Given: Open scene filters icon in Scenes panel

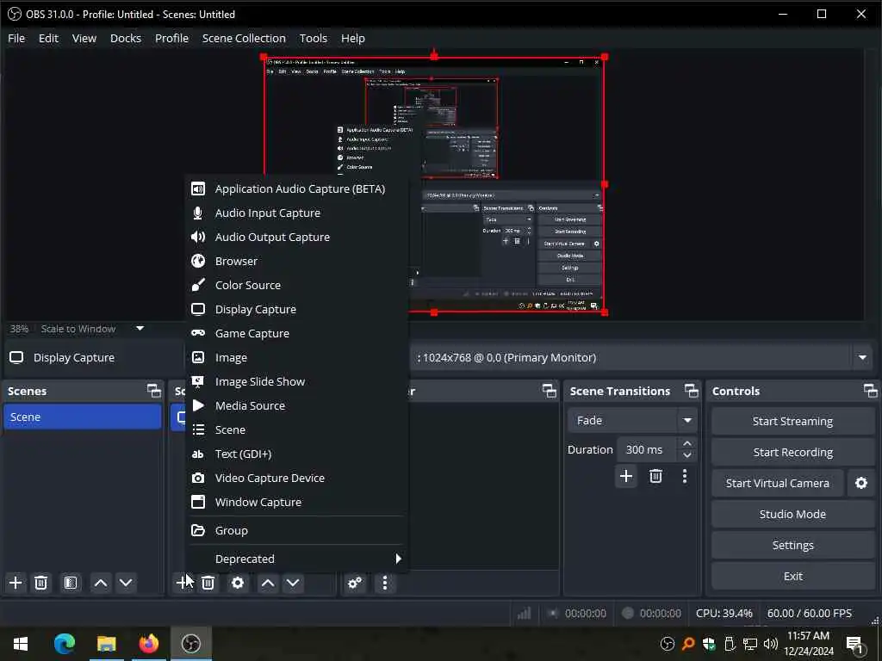Looking at the screenshot, I should pos(71,583).
